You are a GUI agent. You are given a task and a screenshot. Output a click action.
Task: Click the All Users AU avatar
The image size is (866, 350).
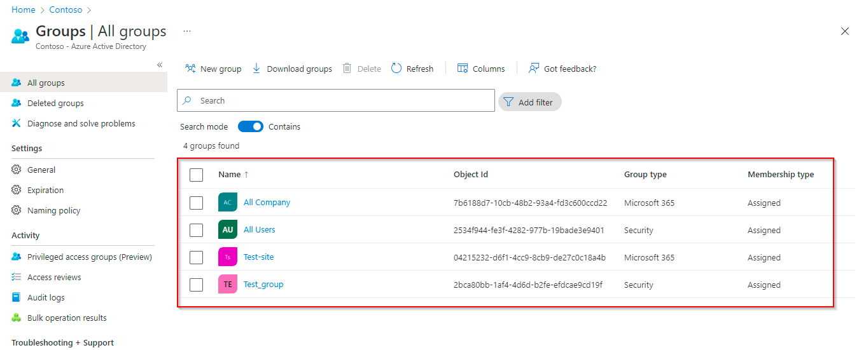(228, 230)
